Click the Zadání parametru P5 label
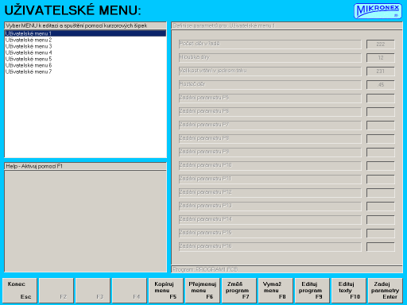The height and width of the screenshot is (305, 407). [x=270, y=98]
